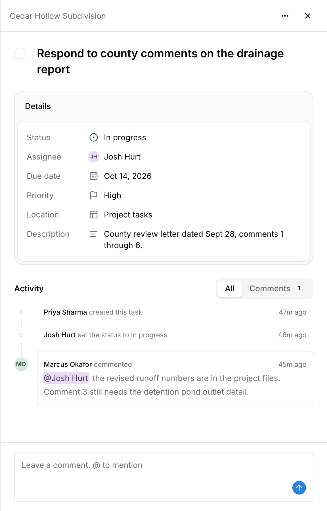Image resolution: width=327 pixels, height=511 pixels.
Task: Change the status value In progress
Action: click(125, 137)
